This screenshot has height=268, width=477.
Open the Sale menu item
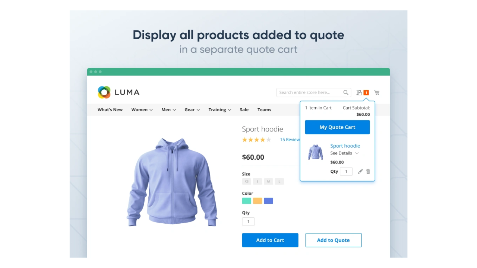coord(244,110)
